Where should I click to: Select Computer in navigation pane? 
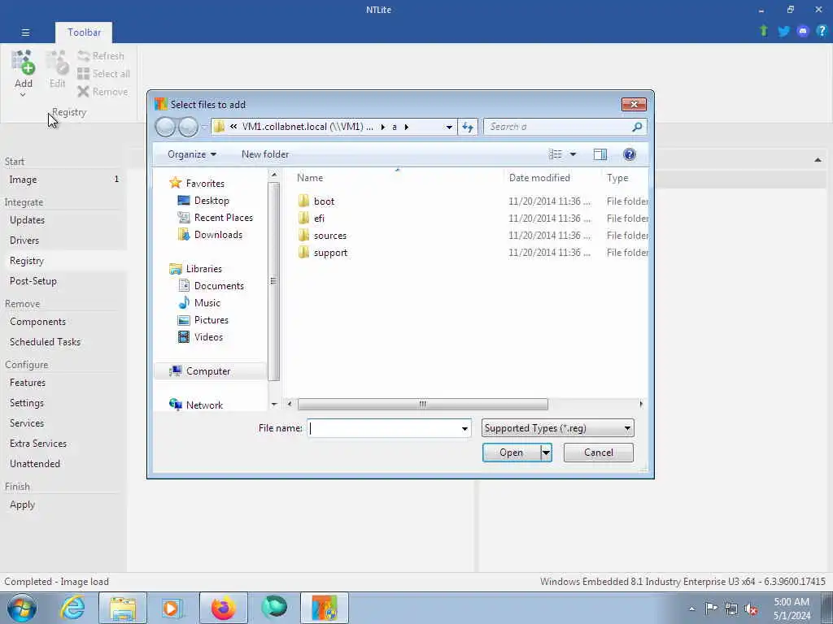click(207, 370)
